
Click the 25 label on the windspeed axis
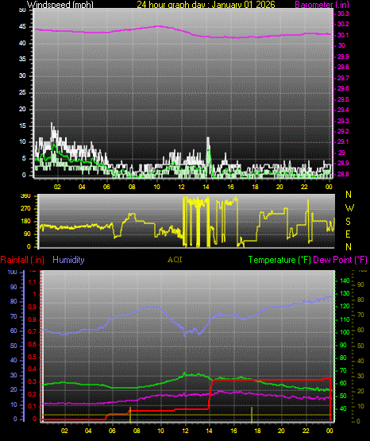click(22, 92)
